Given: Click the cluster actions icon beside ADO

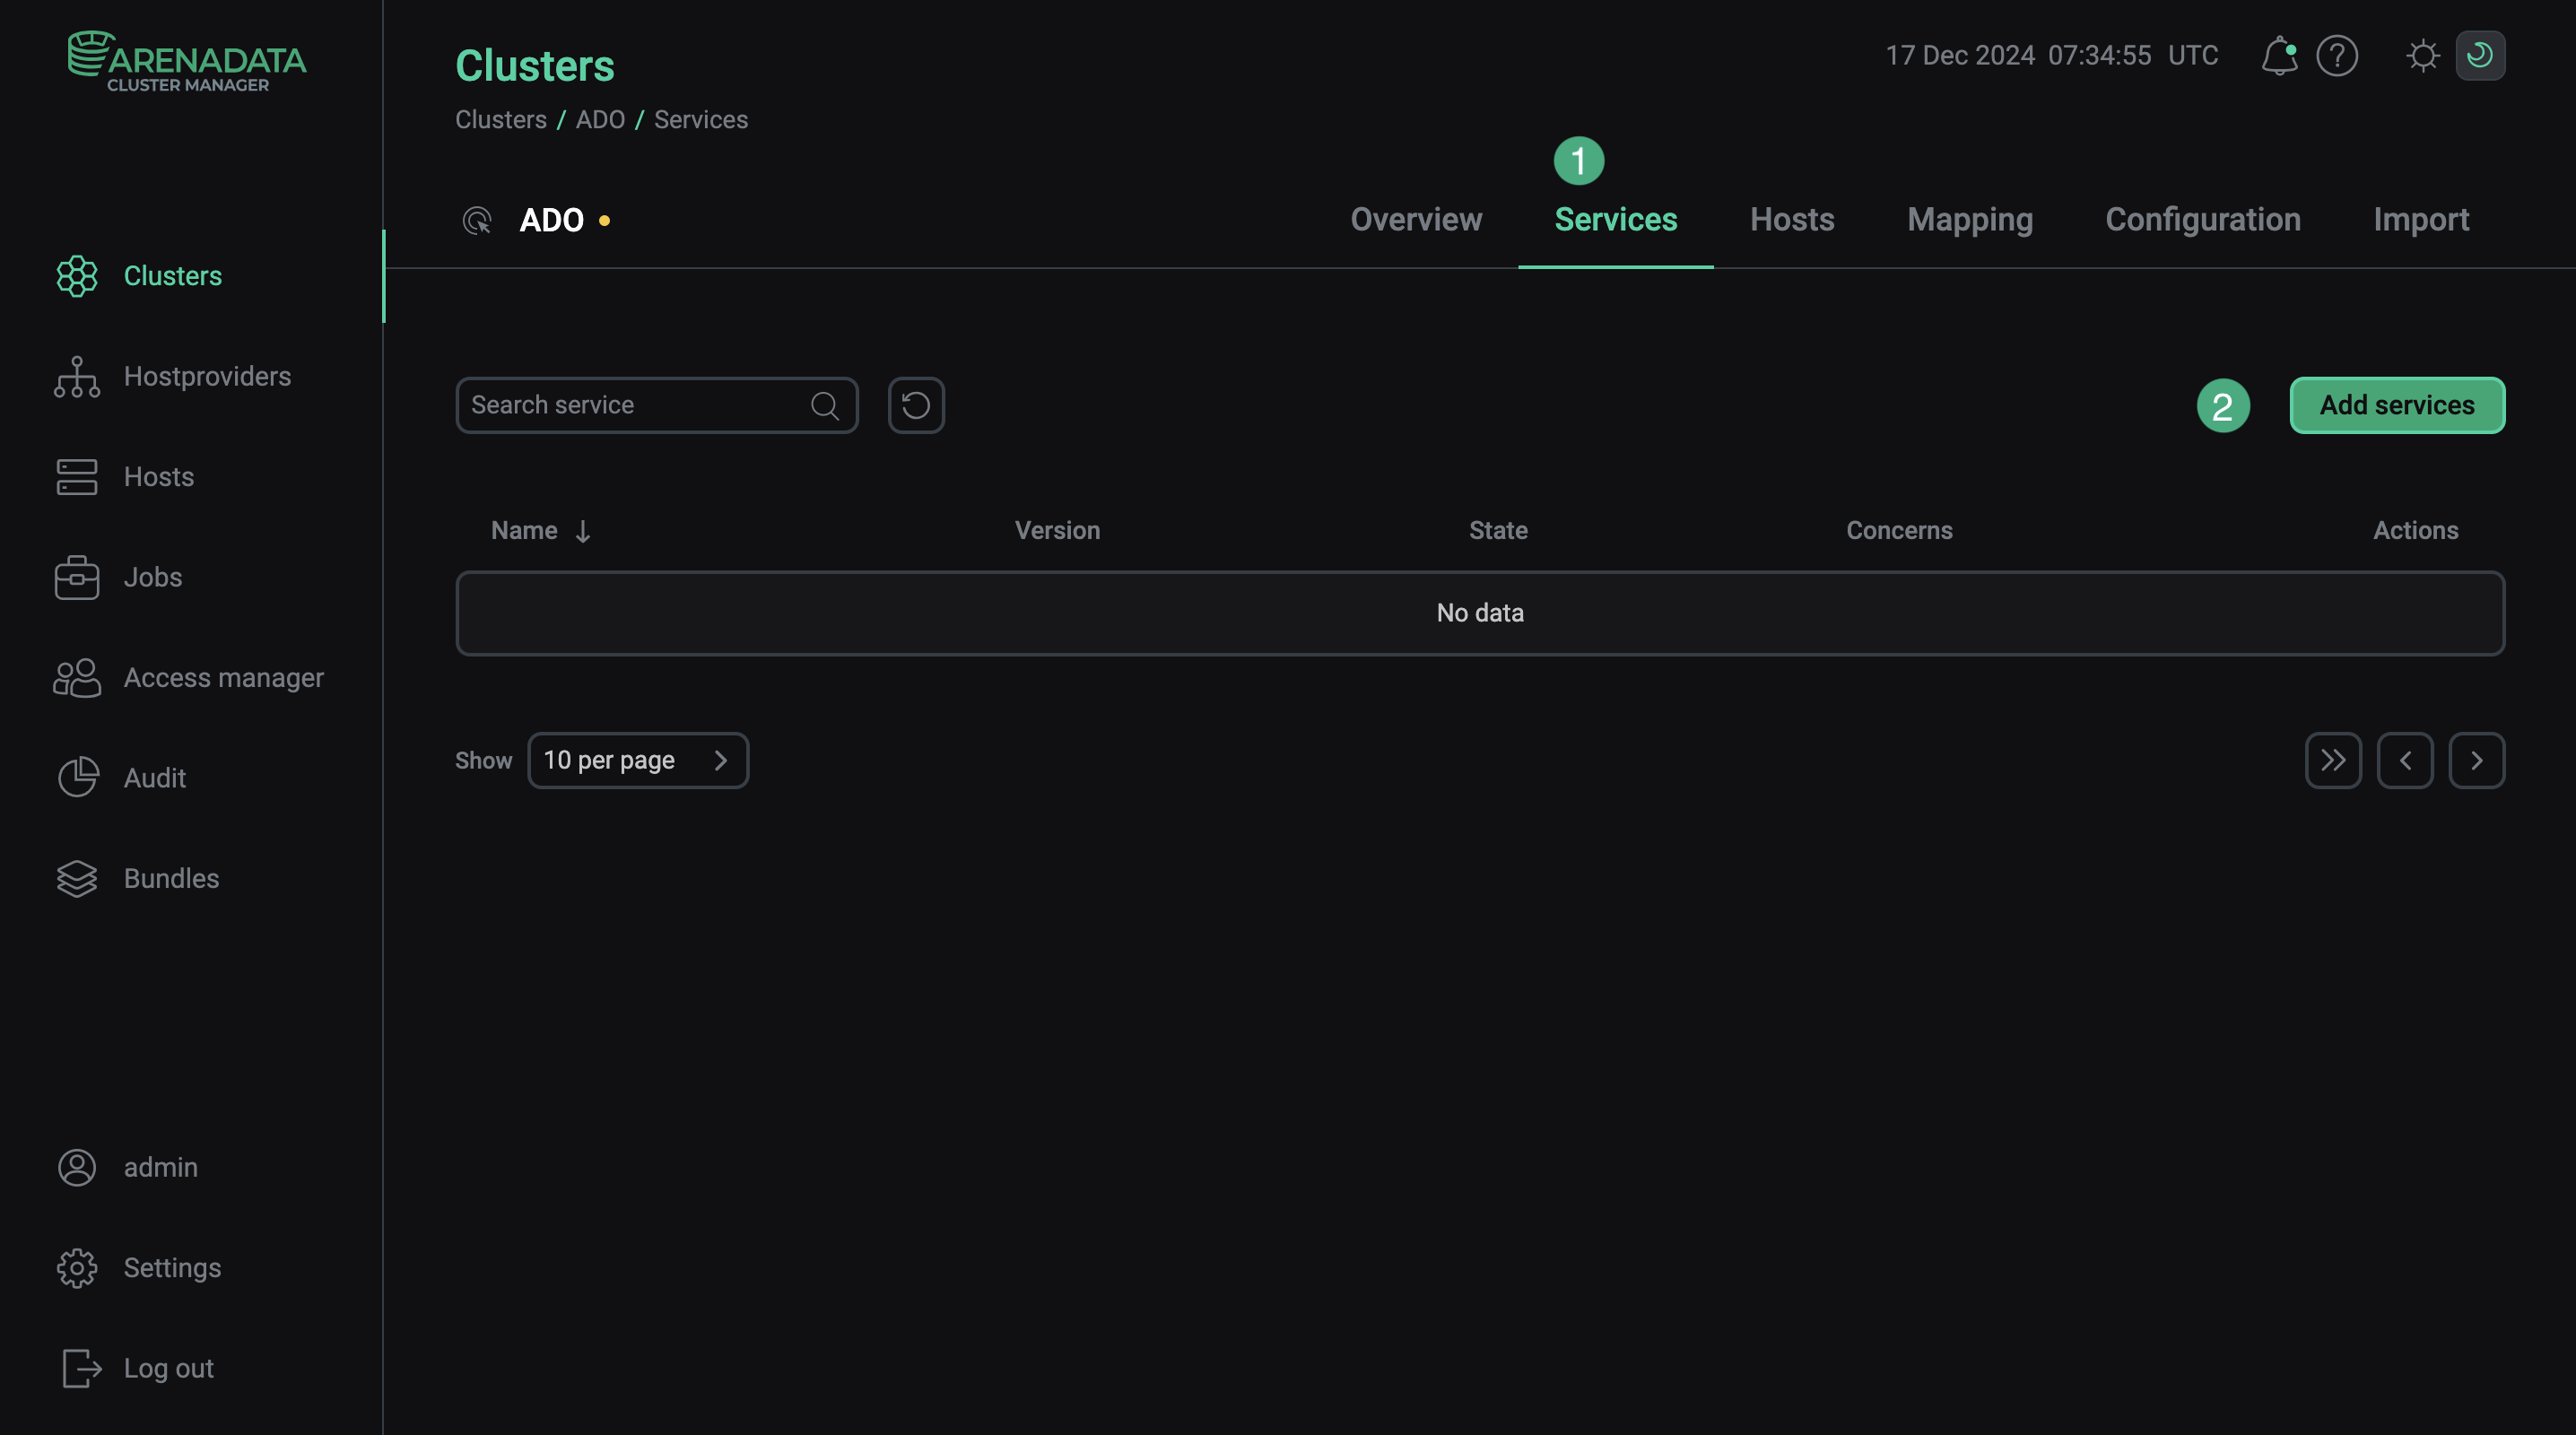Looking at the screenshot, I should [477, 220].
